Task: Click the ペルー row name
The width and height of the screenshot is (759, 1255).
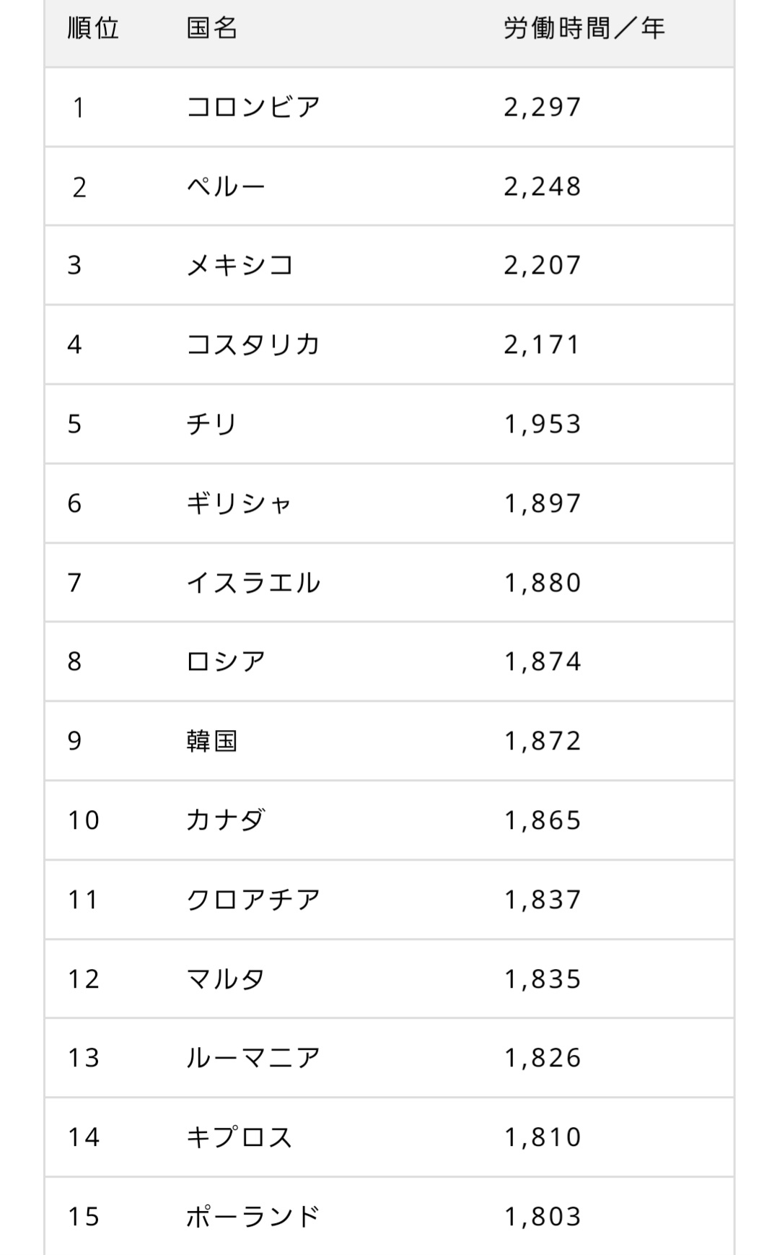Action: [227, 187]
